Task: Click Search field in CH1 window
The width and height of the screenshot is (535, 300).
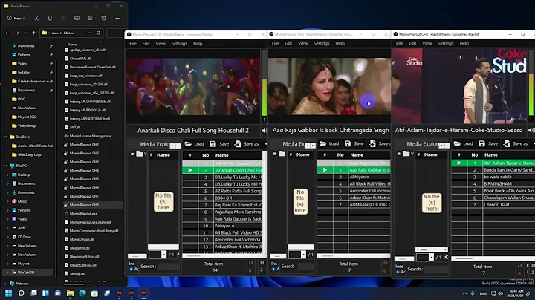Action: click(x=168, y=267)
